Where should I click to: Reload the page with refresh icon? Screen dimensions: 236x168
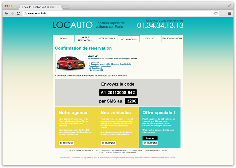pos(18,13)
